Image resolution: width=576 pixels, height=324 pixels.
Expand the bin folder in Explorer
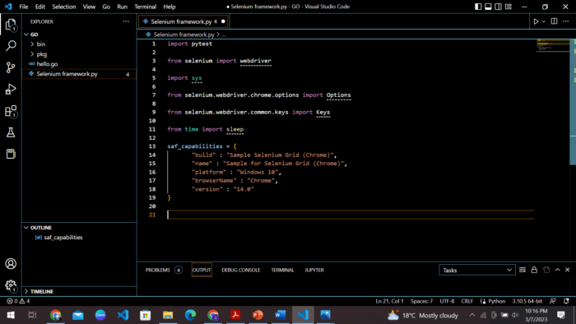coord(41,44)
